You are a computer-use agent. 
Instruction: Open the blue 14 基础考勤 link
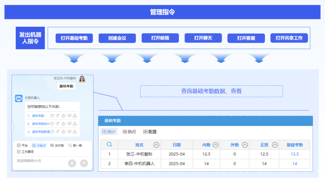pyautogui.click(x=295, y=164)
